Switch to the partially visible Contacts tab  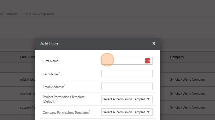click(x=9, y=14)
